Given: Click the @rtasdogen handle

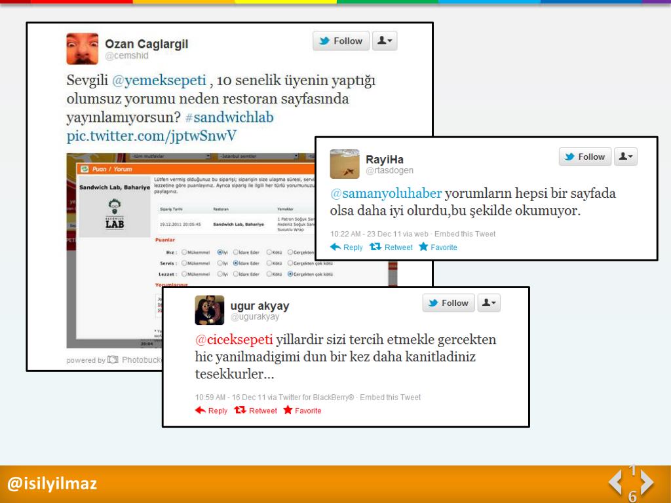Looking at the screenshot, I should tap(389, 170).
